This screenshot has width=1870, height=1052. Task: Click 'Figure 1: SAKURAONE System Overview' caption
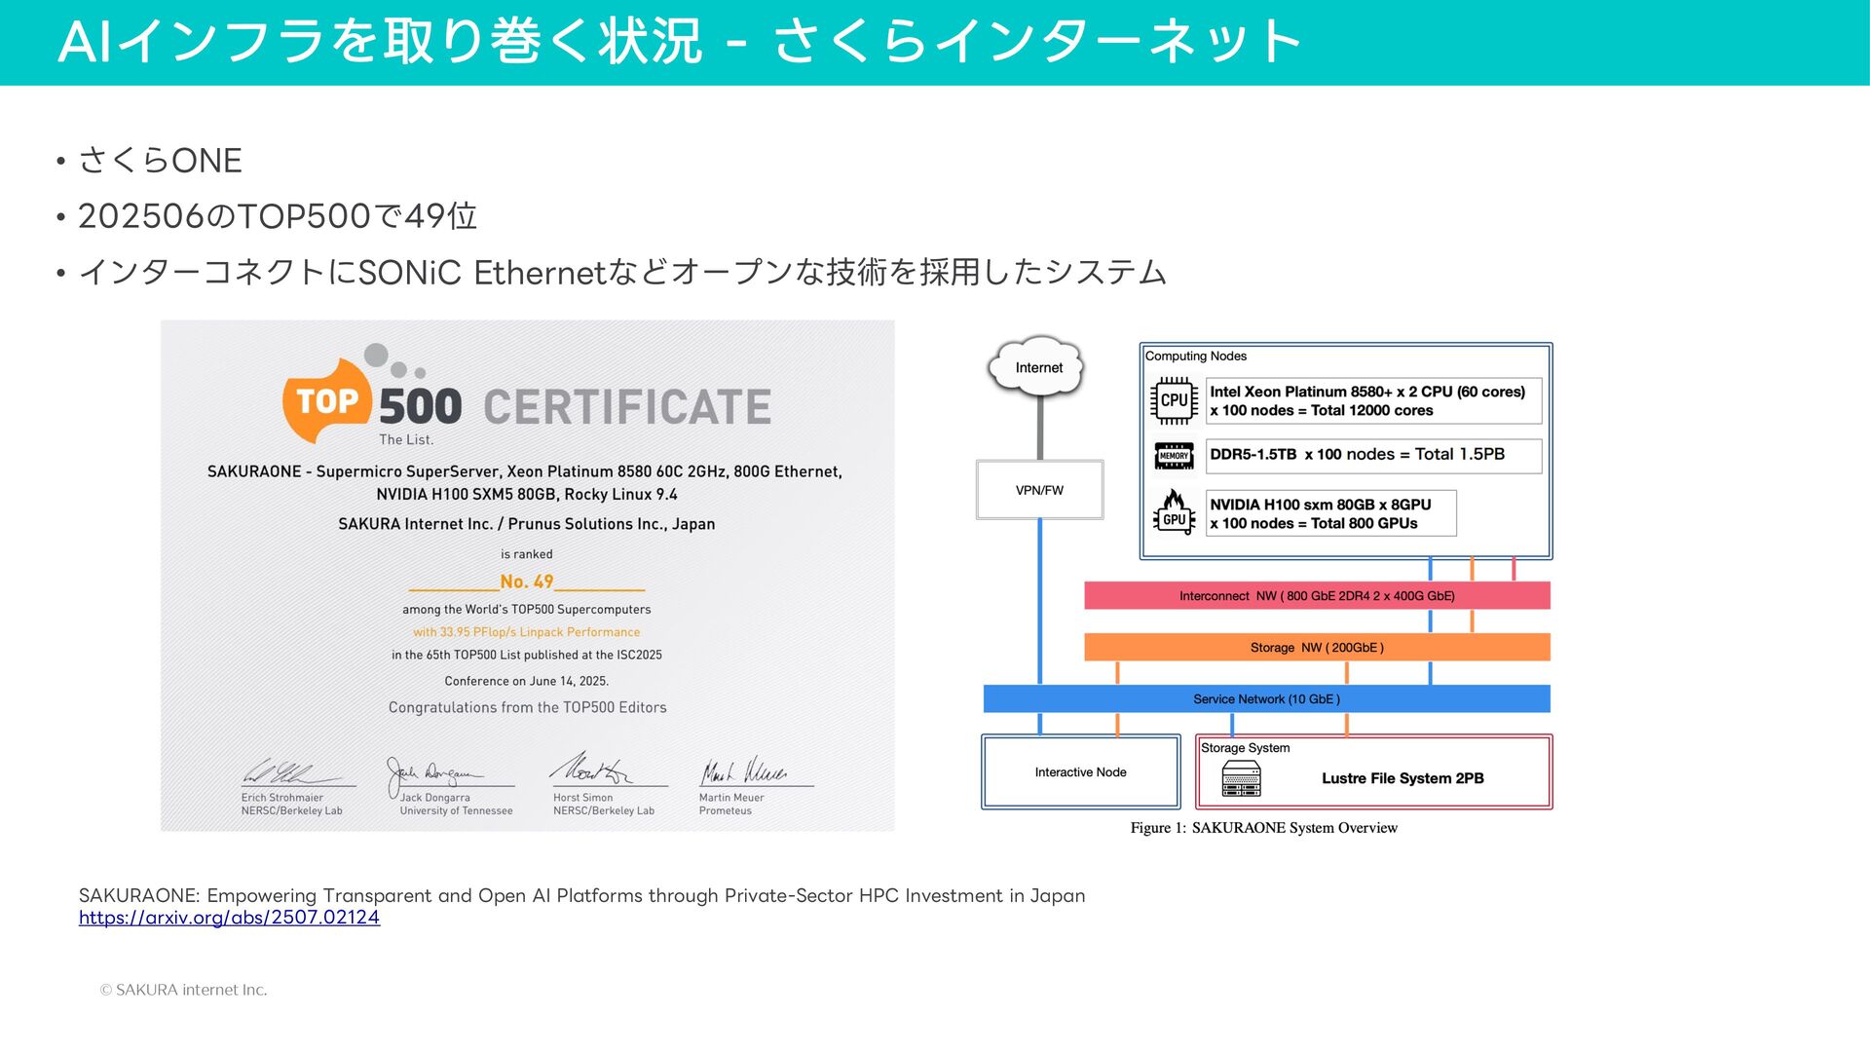pos(1264,828)
